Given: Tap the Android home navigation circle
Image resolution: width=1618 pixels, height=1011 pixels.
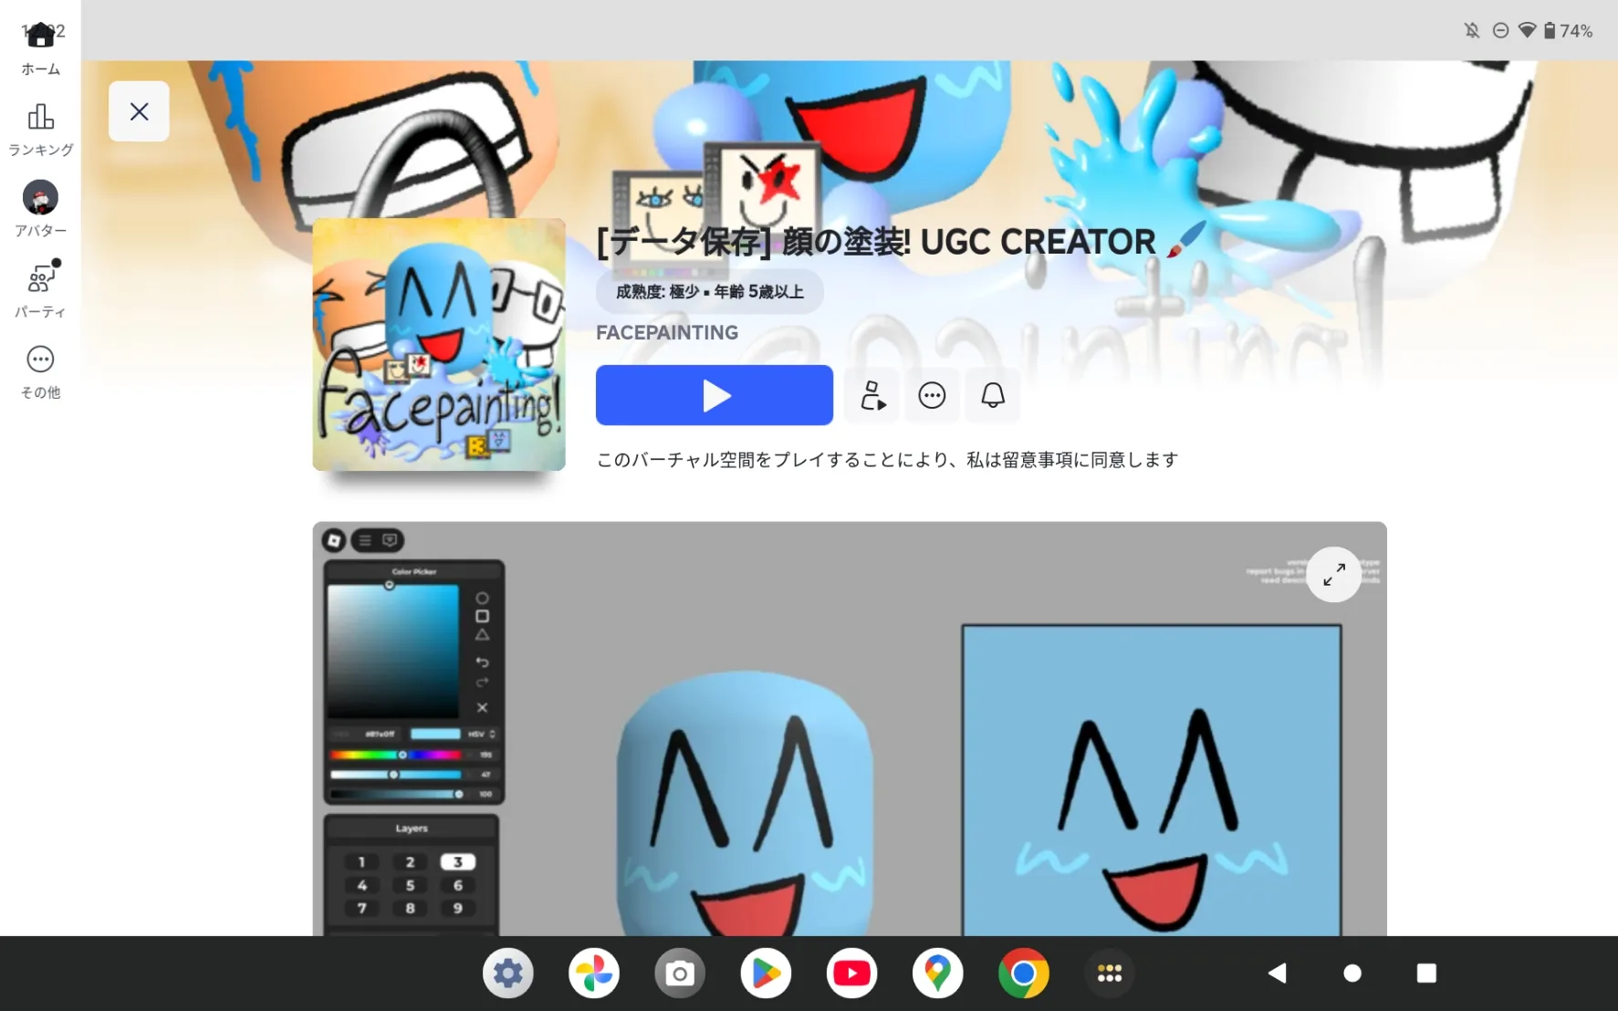Looking at the screenshot, I should click(1352, 974).
